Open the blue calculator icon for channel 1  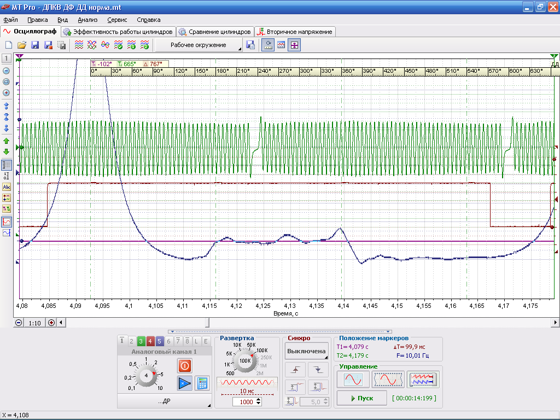202,384
